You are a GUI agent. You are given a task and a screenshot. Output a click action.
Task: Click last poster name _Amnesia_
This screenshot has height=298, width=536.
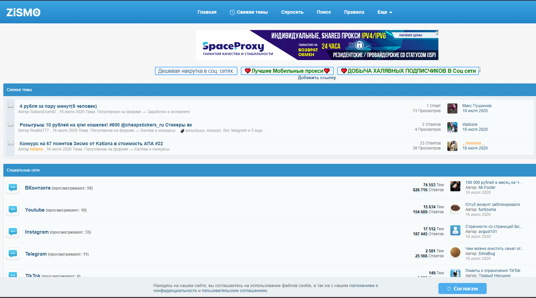(x=473, y=143)
